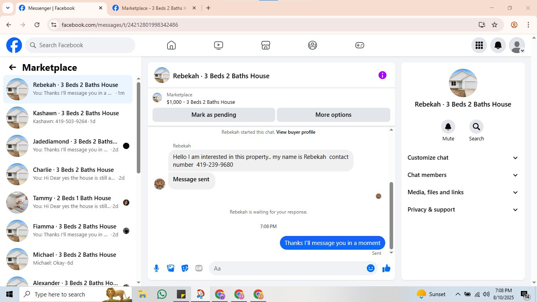Select Rebekah conversation in list
537x302 pixels.
click(68, 89)
